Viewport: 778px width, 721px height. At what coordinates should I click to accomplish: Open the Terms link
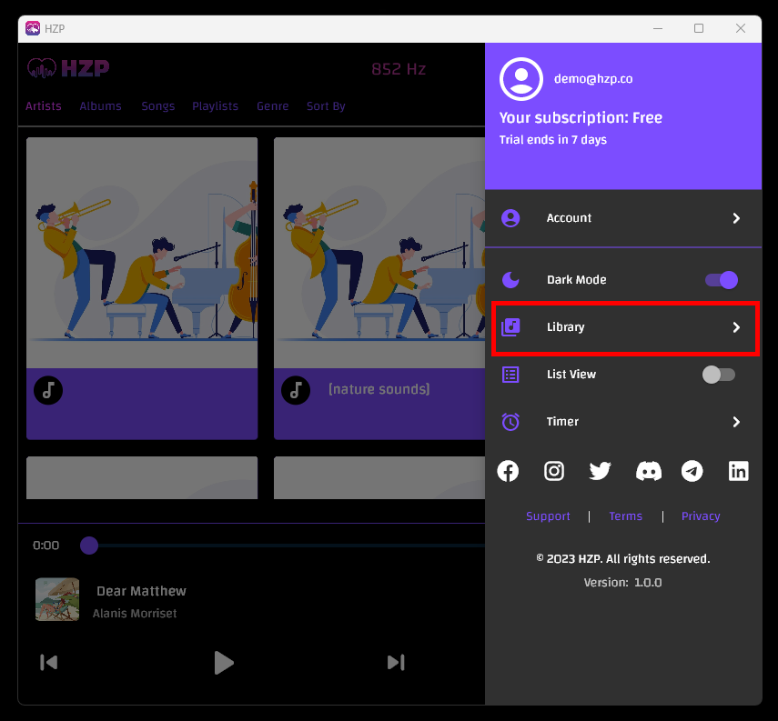pyautogui.click(x=625, y=516)
